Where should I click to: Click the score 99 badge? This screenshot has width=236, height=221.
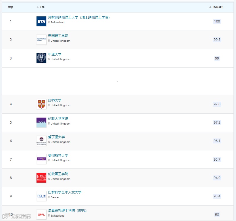pyautogui.click(x=217, y=58)
